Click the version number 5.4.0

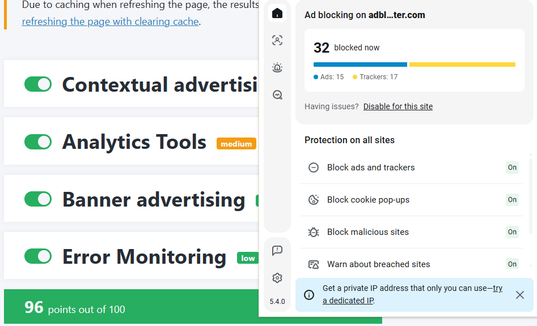coord(277,302)
